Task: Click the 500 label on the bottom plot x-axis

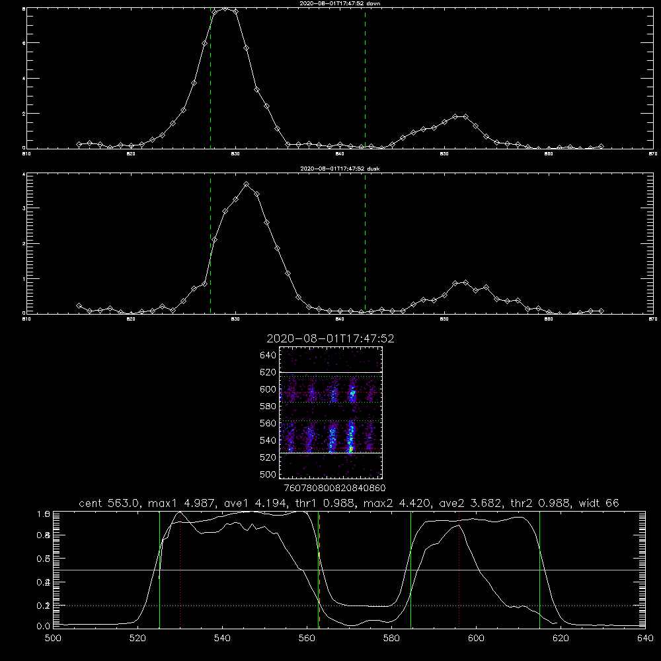Action: coord(53,639)
